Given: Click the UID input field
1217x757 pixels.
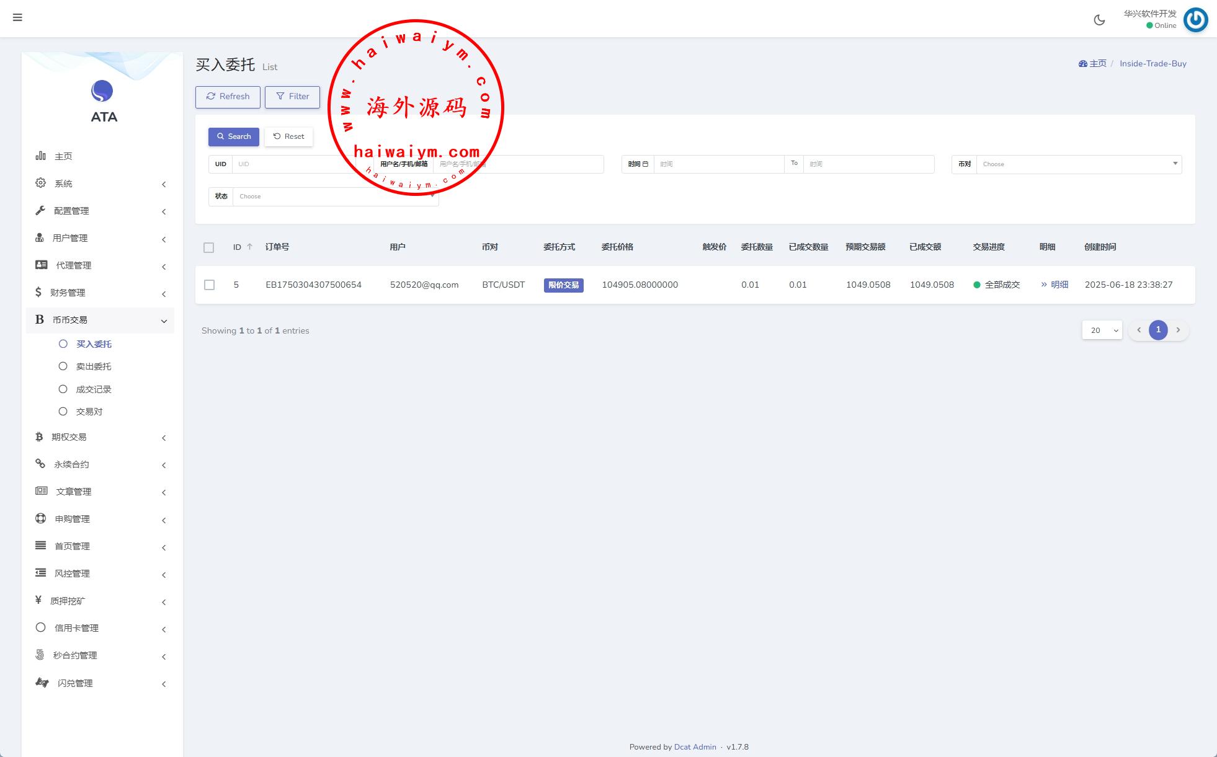Looking at the screenshot, I should 292,164.
